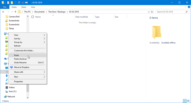The image size is (191, 103).
Task: Open the Share ribbon tab
Action: 24,7
